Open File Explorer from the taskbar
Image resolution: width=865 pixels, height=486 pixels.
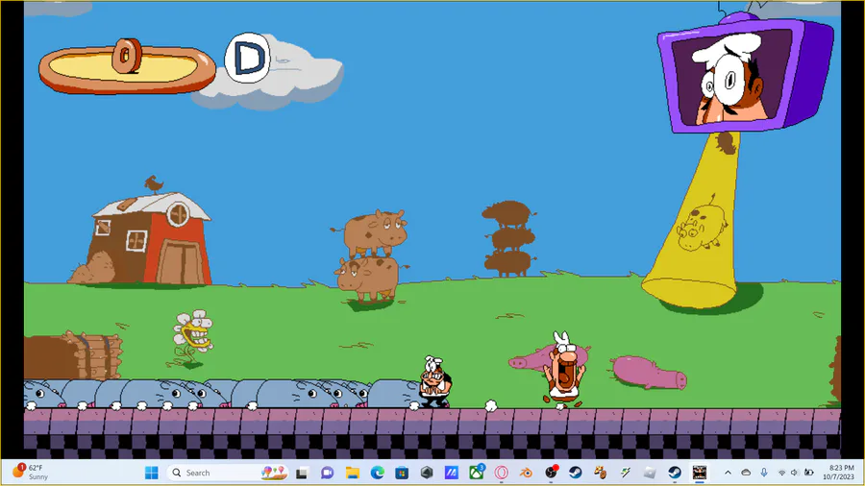(x=352, y=473)
